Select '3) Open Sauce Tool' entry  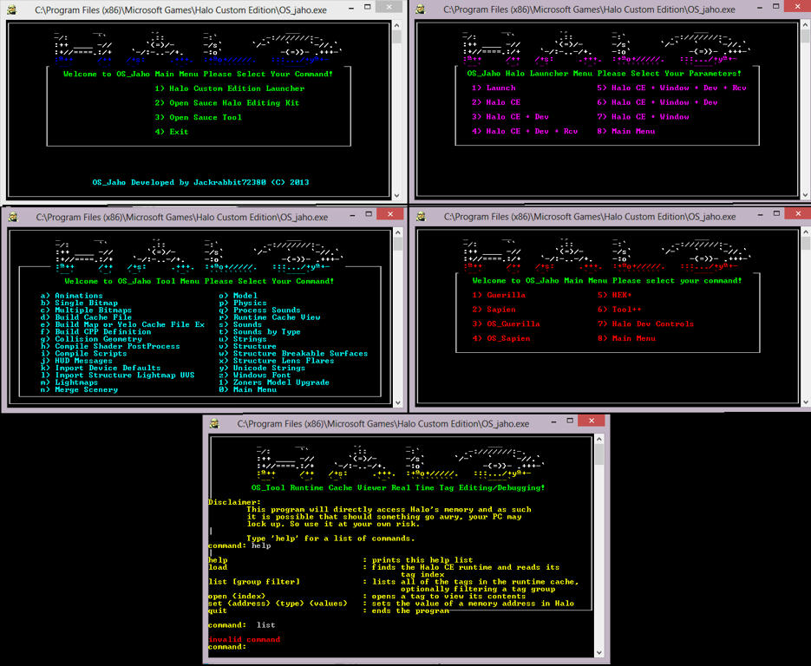click(x=198, y=117)
